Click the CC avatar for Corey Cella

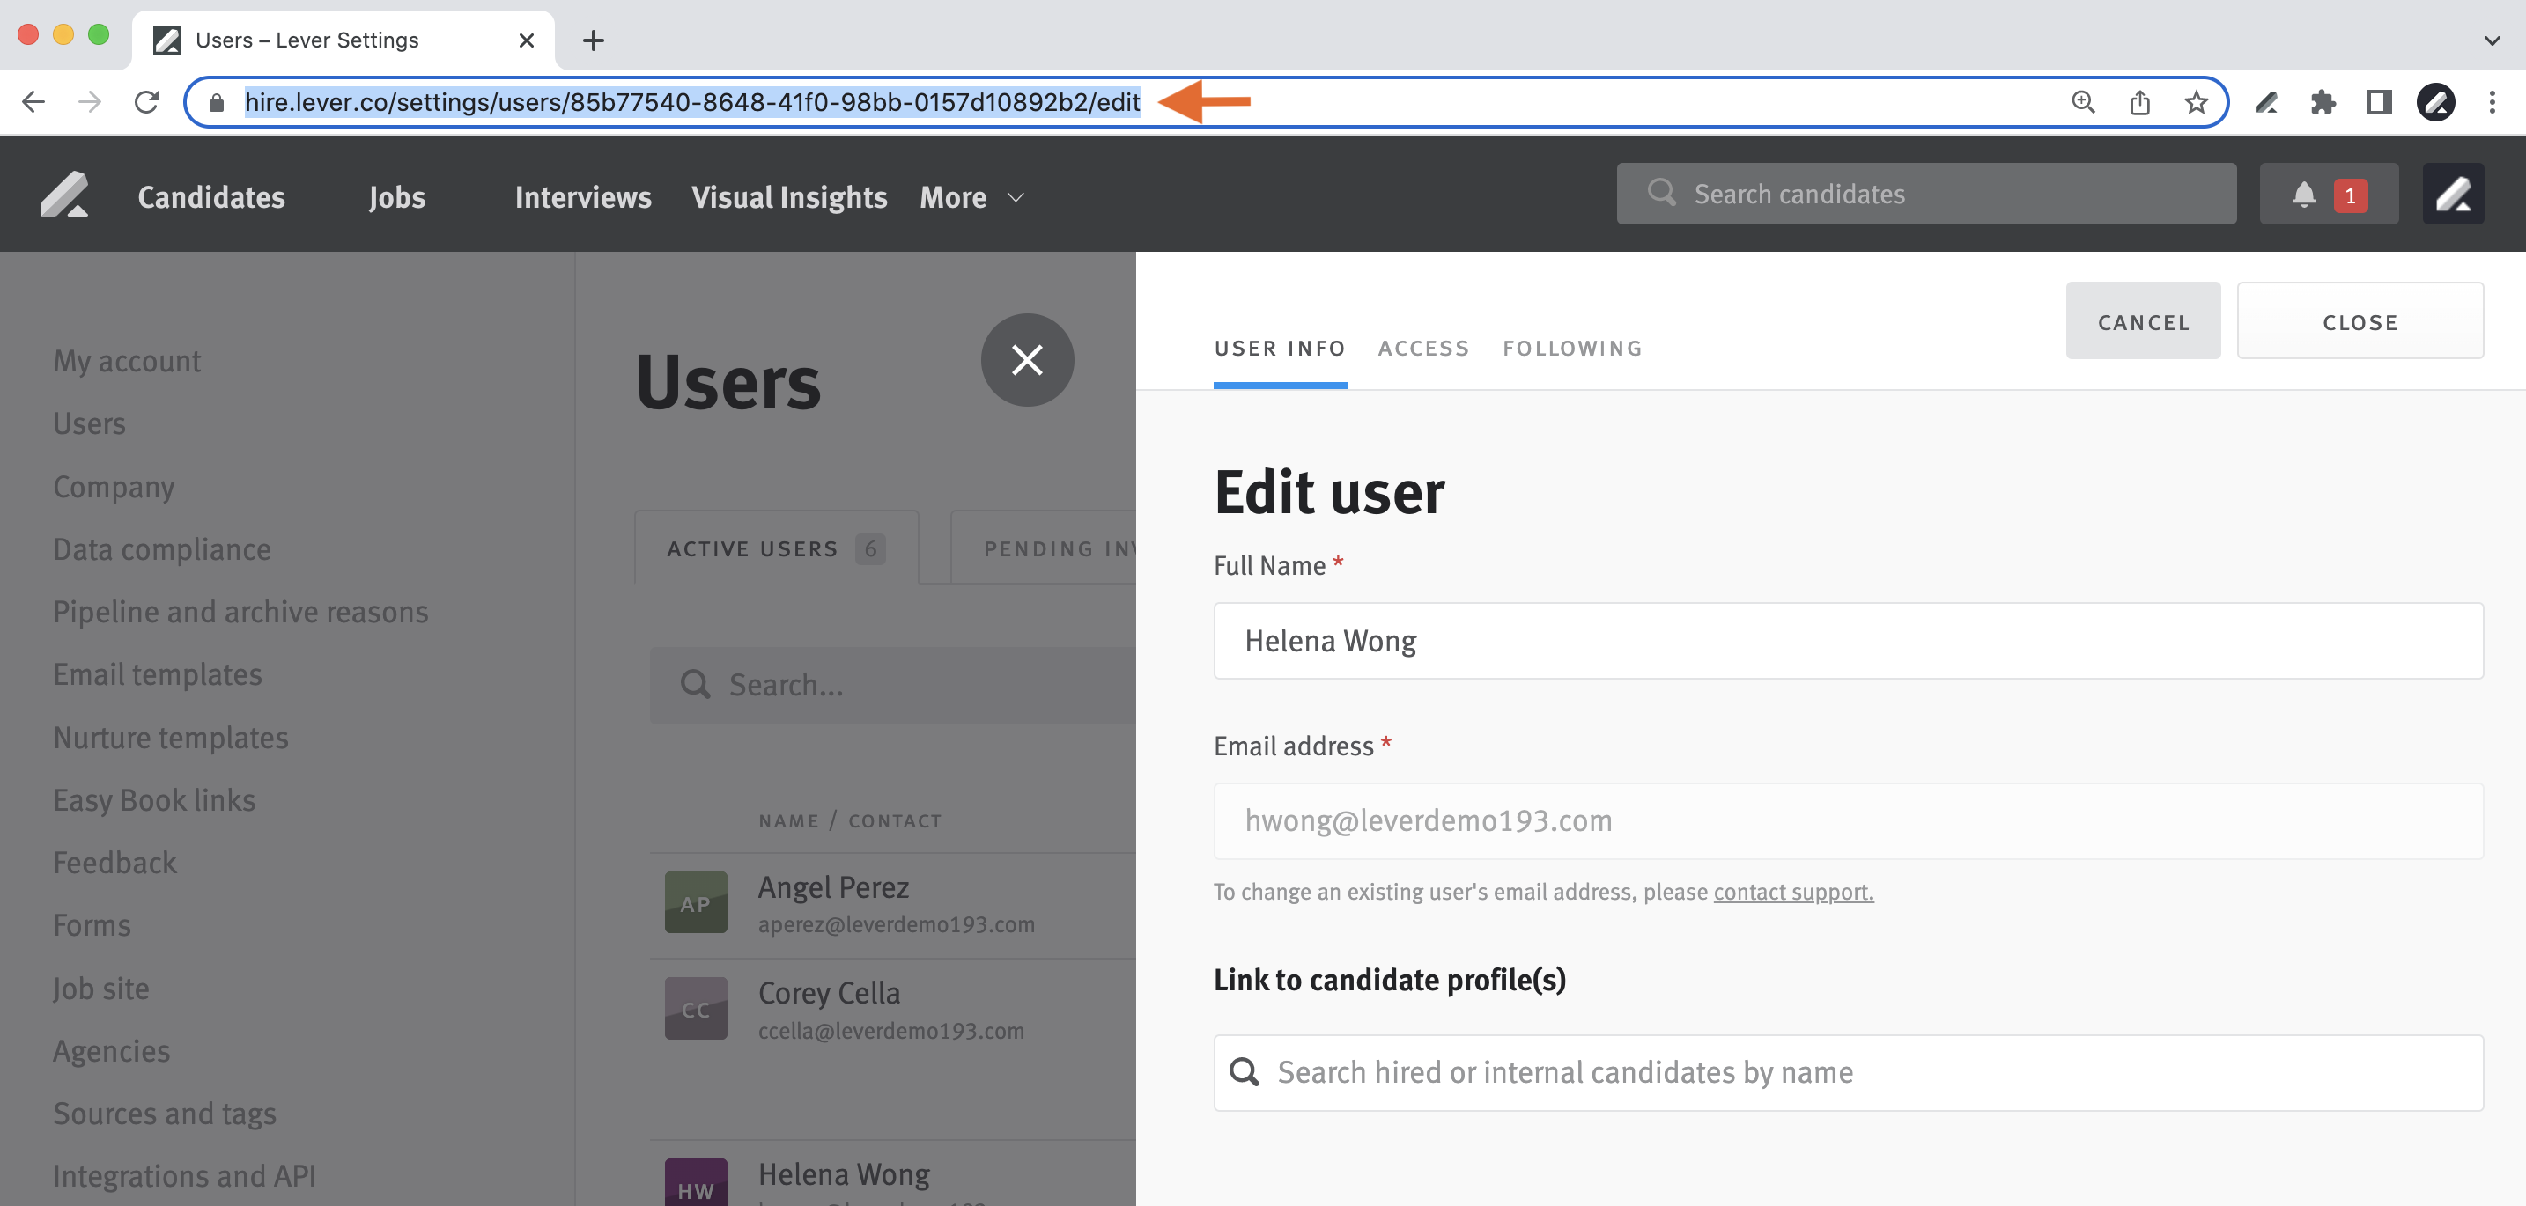[695, 1008]
